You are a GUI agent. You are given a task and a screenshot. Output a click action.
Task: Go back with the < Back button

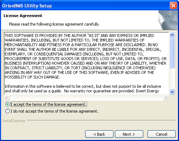[99, 134]
